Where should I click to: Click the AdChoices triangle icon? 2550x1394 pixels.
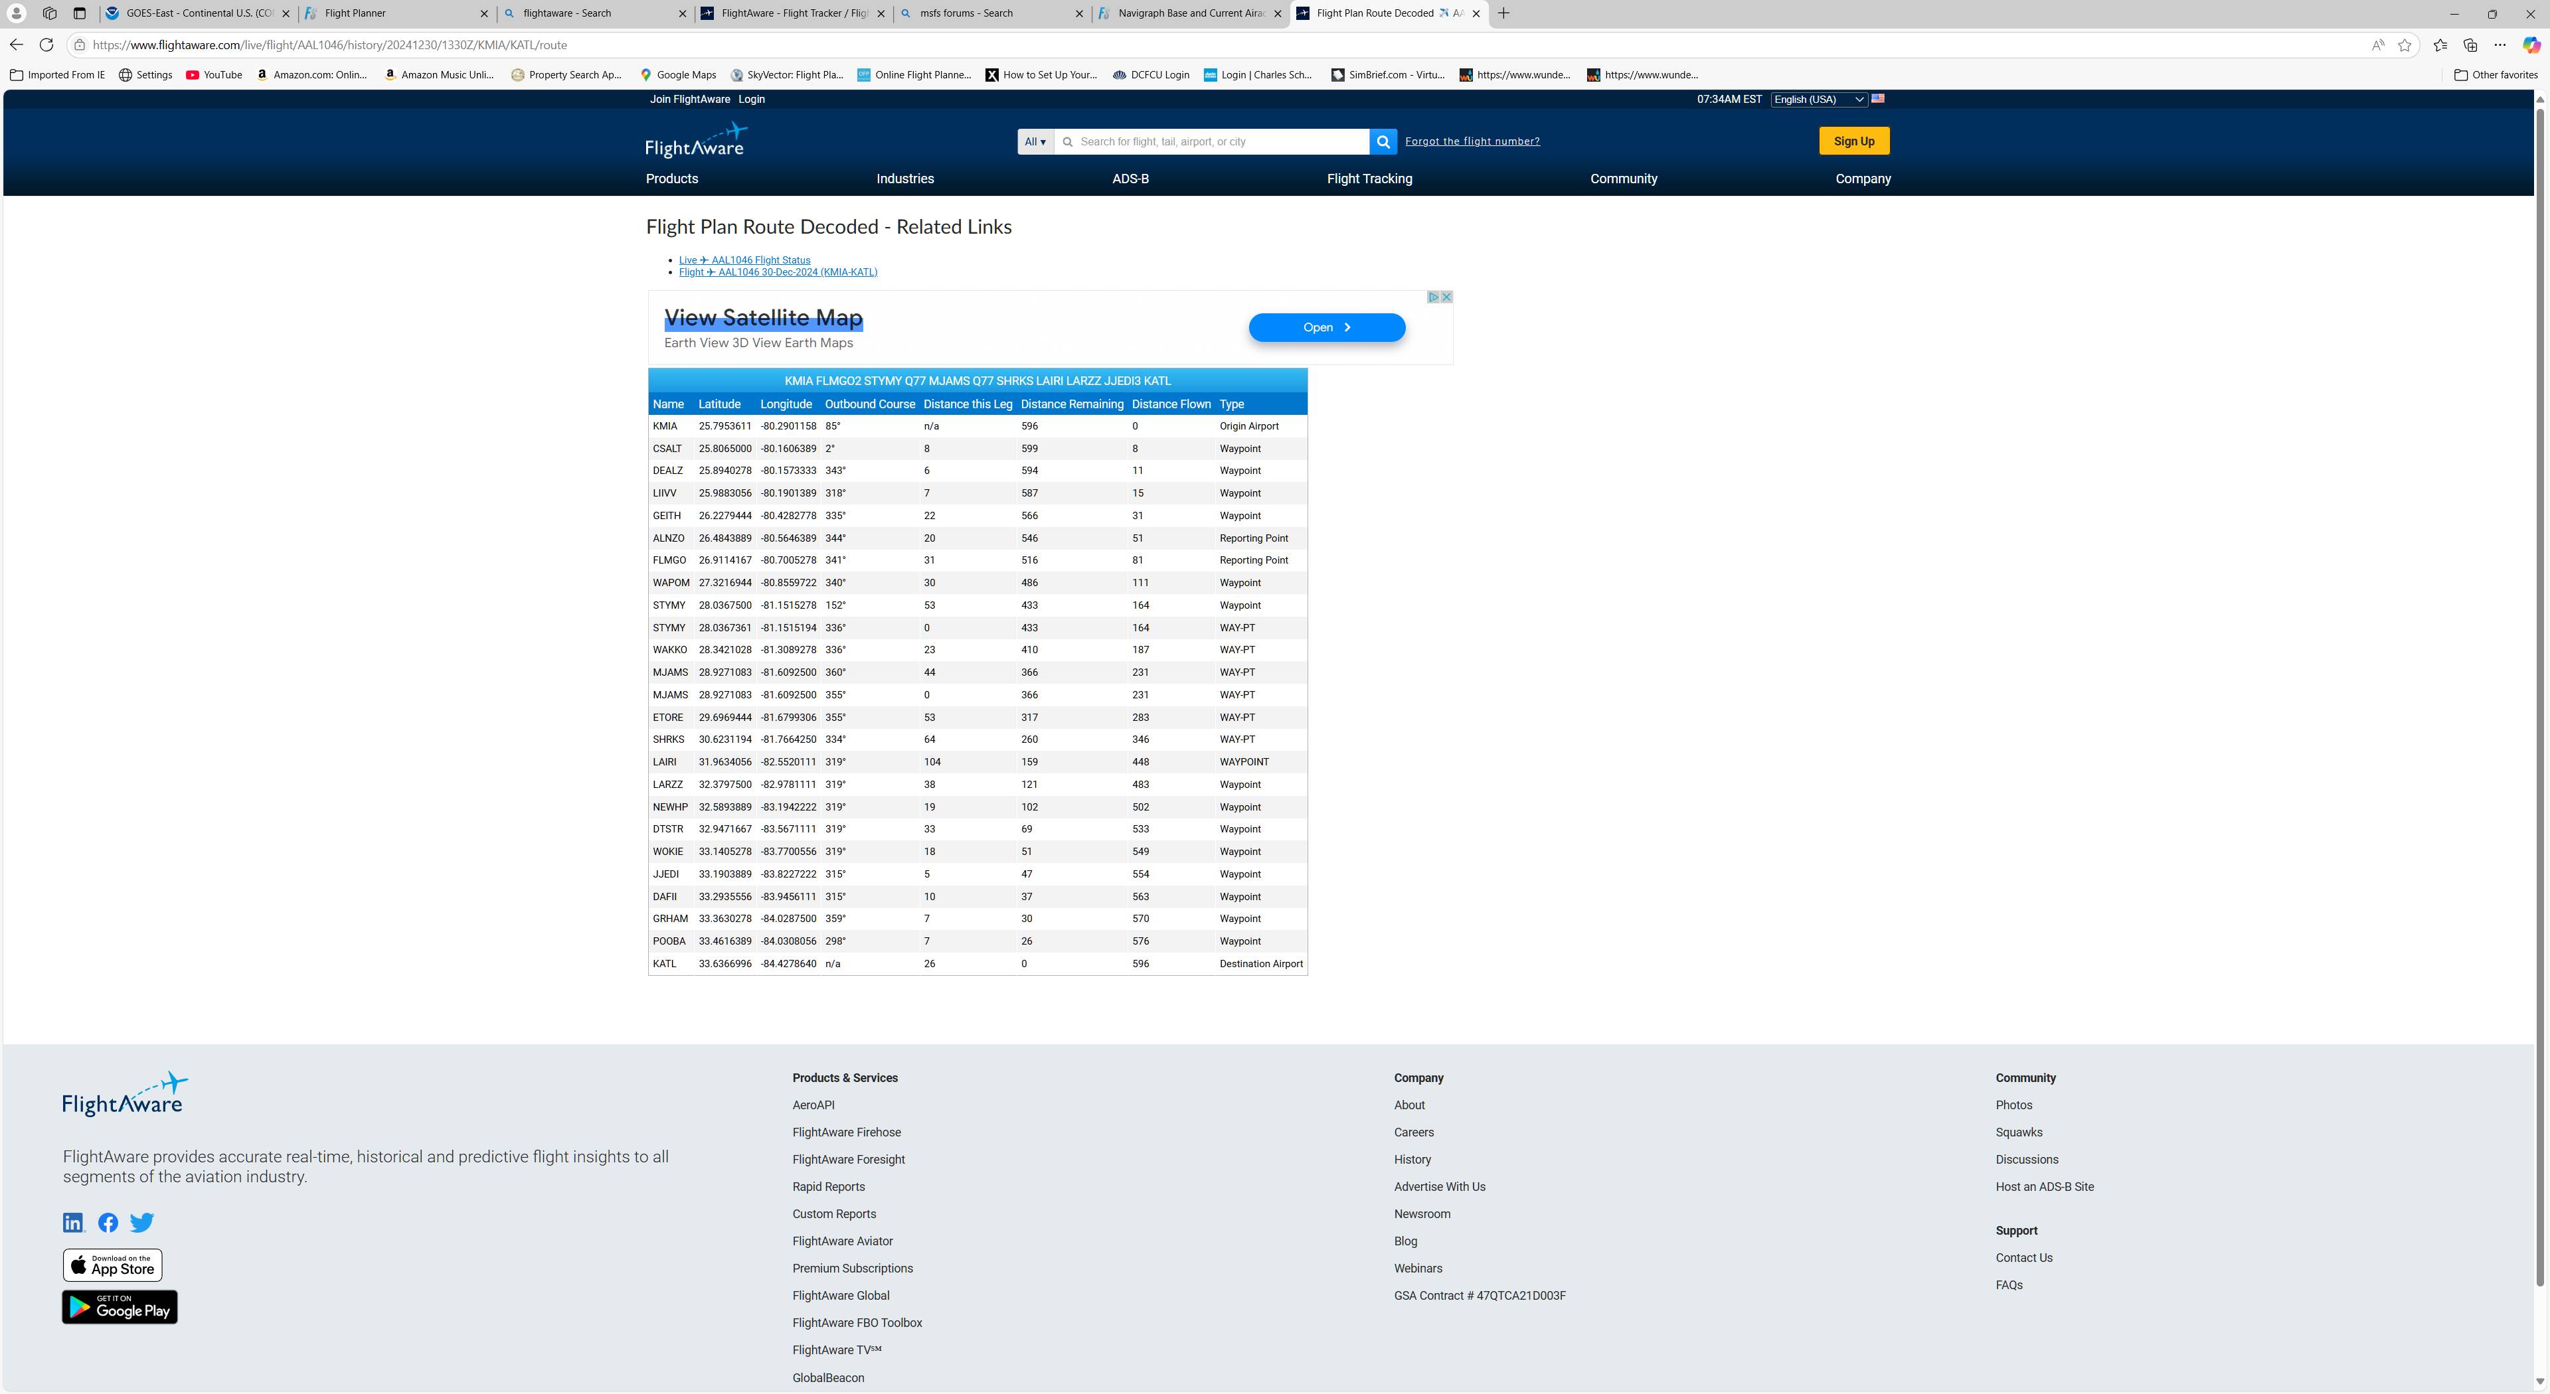click(x=1432, y=297)
